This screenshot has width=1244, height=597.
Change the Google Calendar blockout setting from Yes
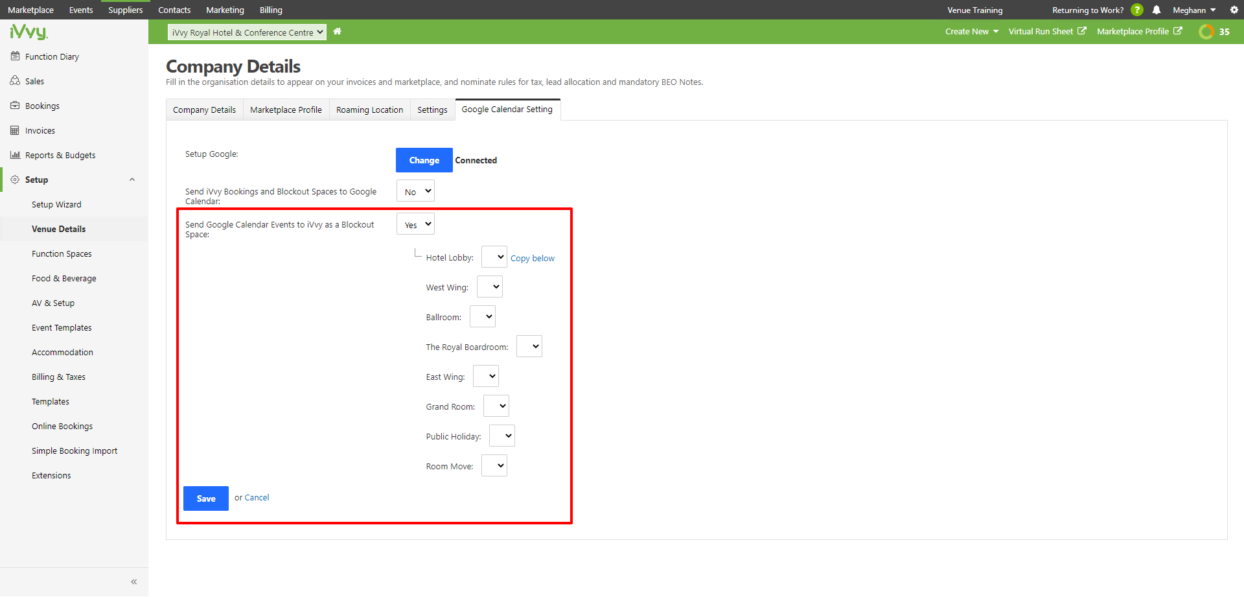coord(415,224)
